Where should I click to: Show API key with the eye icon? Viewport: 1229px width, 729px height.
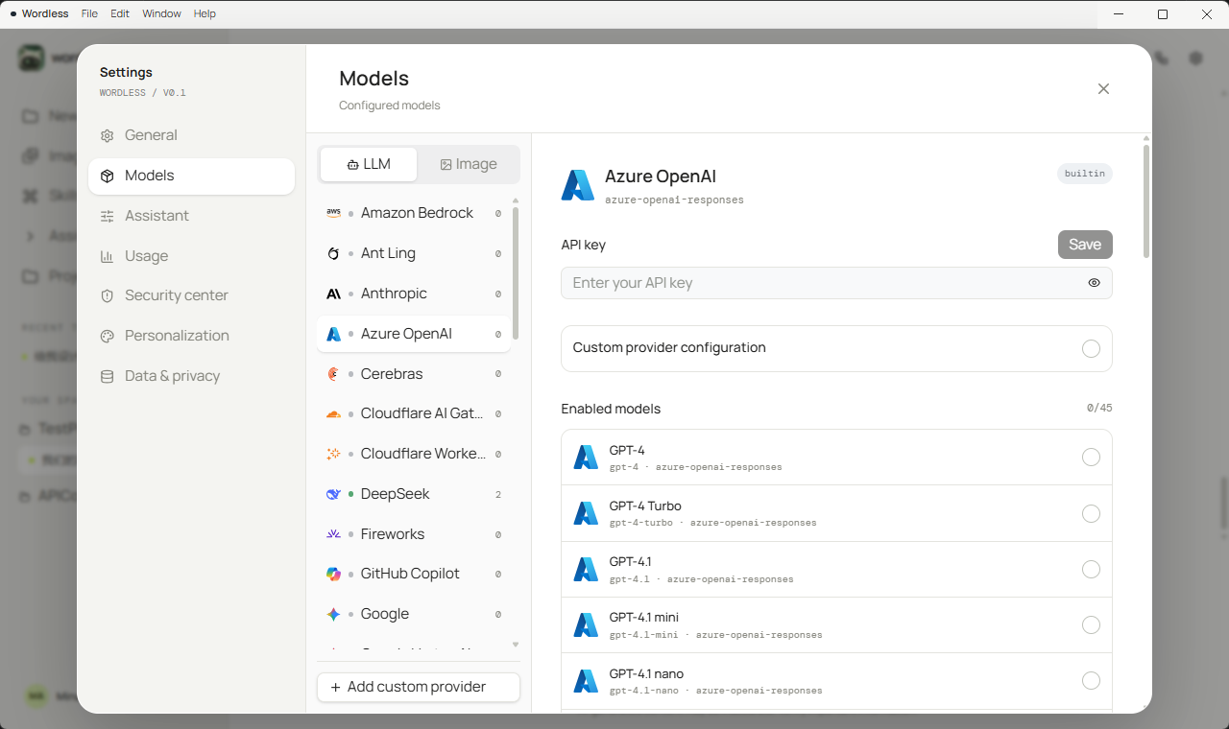[1094, 283]
